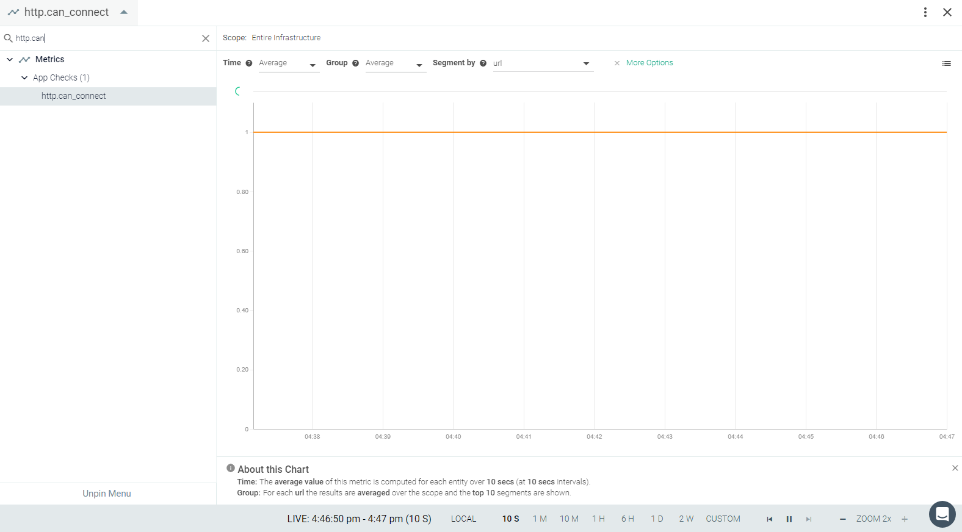962x532 pixels.
Task: Open the Time aggregation dropdown
Action: [x=288, y=63]
